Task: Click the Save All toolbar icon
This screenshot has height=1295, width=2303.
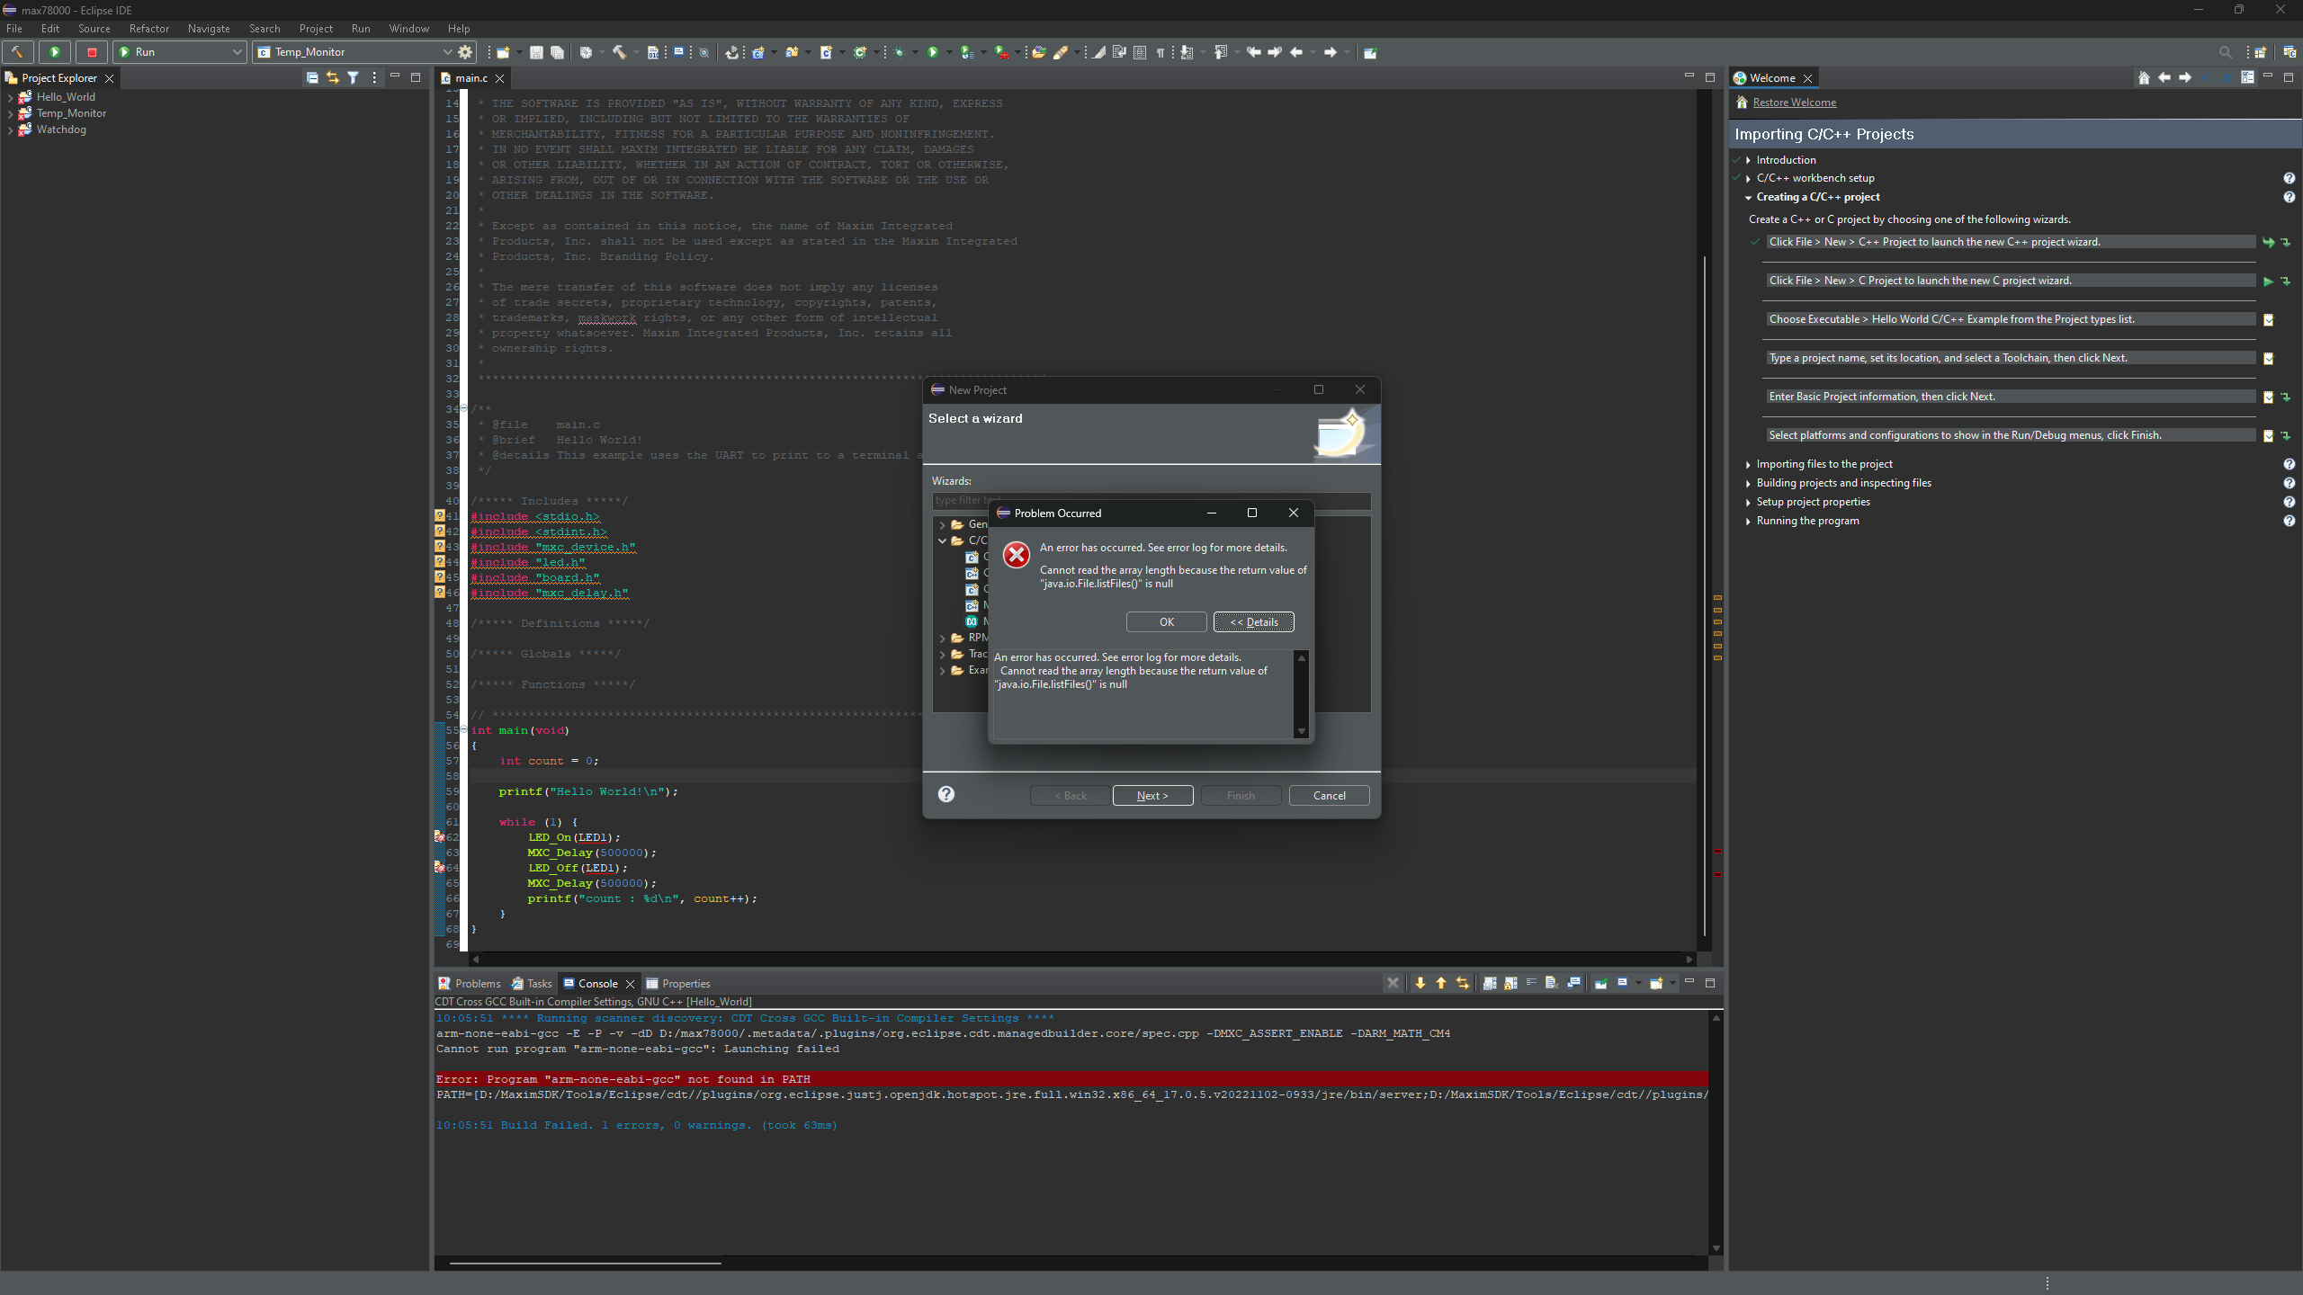Action: [558, 51]
